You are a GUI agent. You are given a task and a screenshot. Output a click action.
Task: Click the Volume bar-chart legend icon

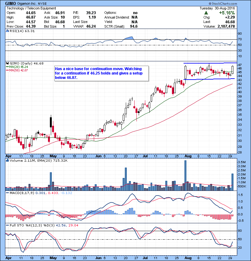tap(7, 161)
